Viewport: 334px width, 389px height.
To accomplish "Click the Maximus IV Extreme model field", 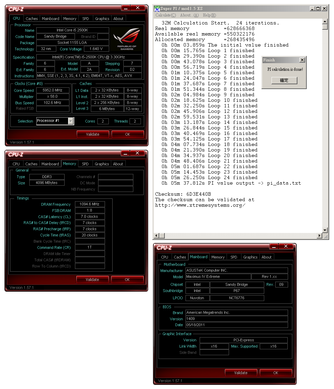I will coord(218,276).
